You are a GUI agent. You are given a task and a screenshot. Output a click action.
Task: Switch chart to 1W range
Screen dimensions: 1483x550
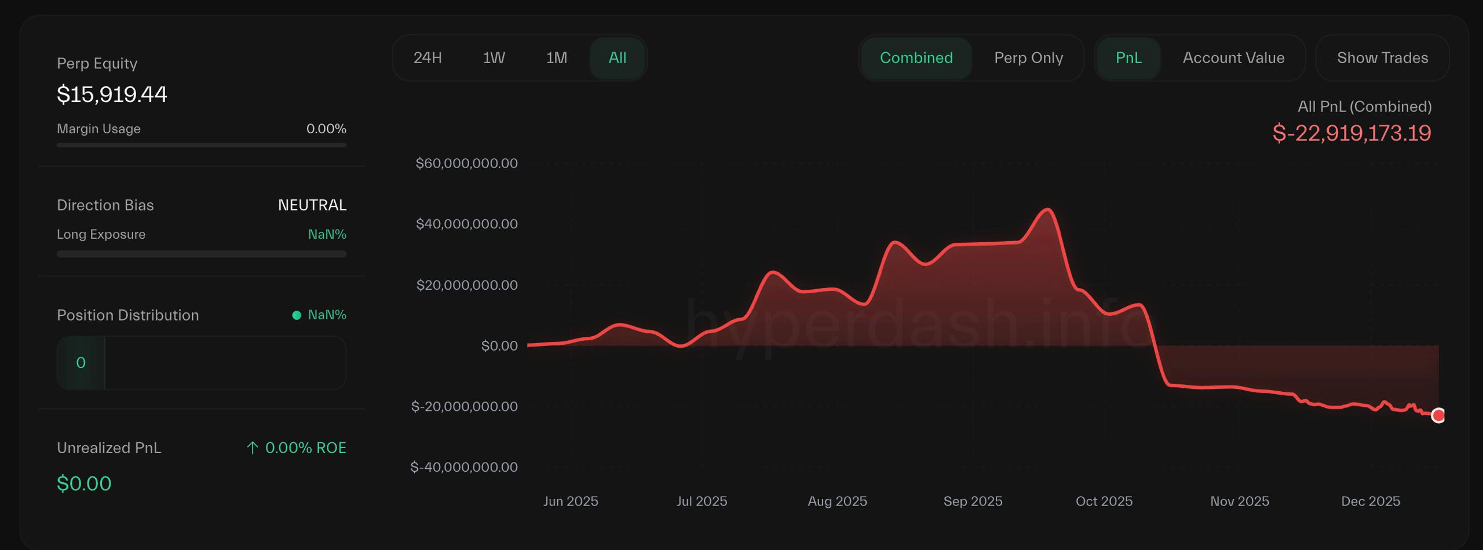[x=494, y=58]
